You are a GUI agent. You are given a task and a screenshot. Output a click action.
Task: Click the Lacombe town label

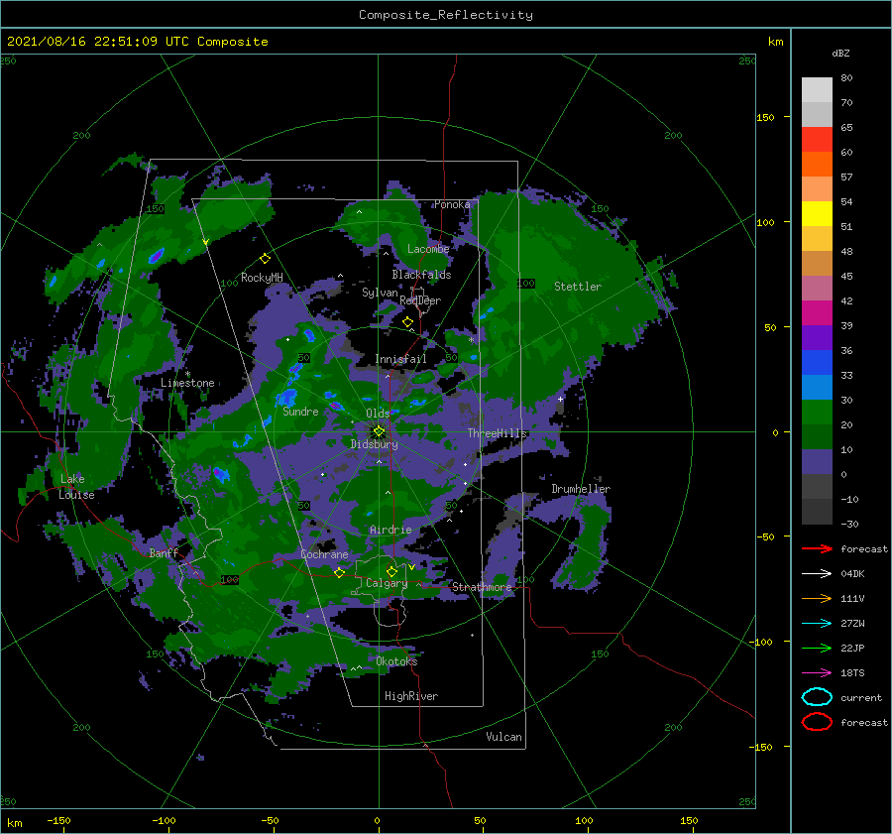[x=428, y=249]
